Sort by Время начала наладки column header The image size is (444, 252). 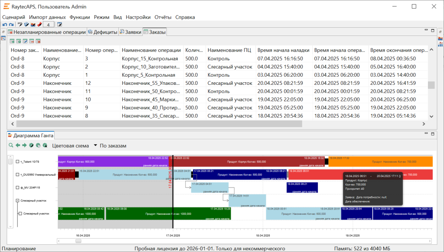tap(284, 50)
